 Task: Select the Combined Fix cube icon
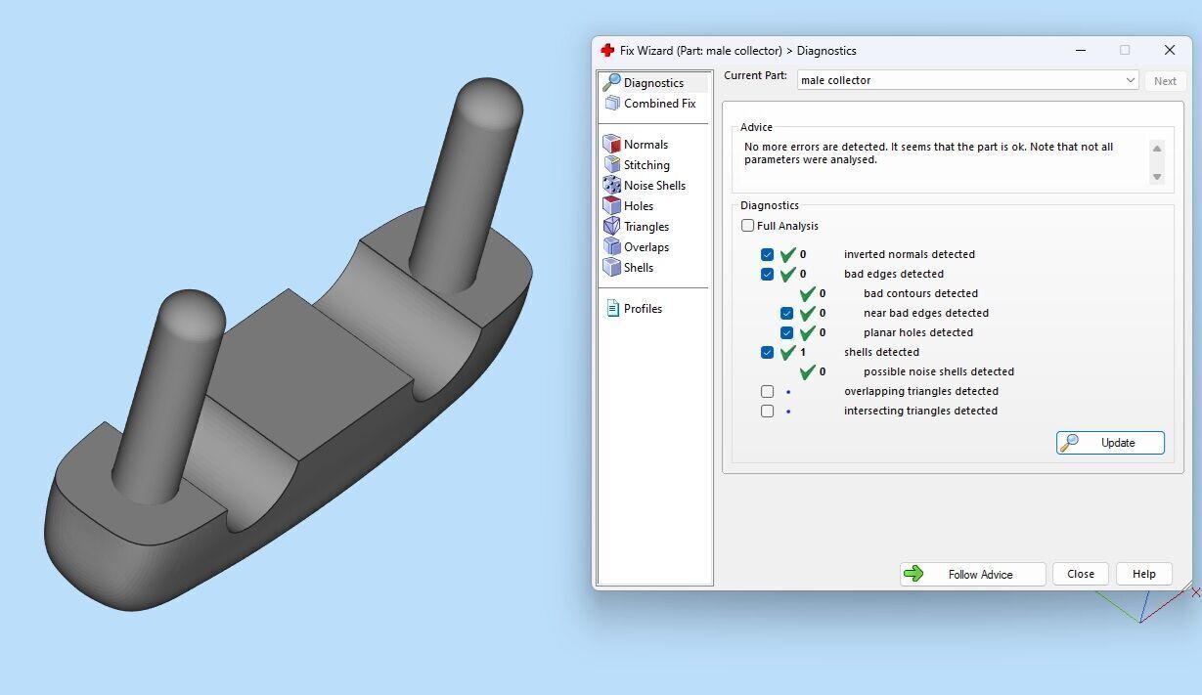612,103
